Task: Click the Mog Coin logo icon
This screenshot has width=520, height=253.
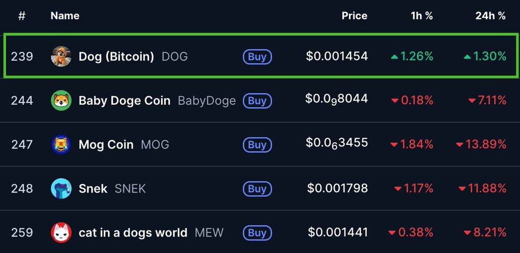Action: [61, 145]
